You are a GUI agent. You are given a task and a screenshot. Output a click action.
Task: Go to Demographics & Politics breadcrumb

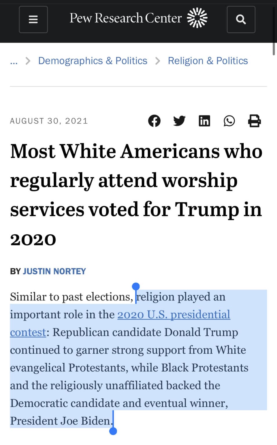tap(93, 61)
